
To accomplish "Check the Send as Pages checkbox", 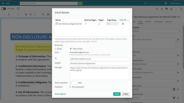I will coord(86,24).
